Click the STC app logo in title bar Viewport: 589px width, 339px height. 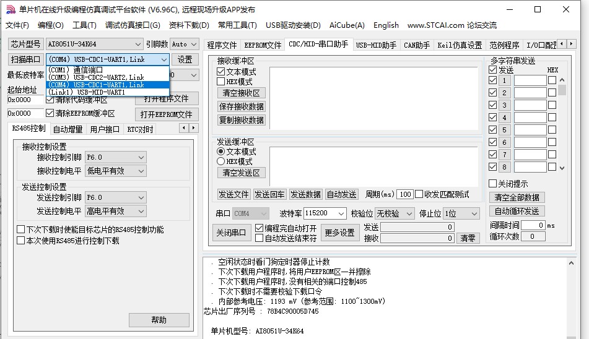tap(11, 9)
